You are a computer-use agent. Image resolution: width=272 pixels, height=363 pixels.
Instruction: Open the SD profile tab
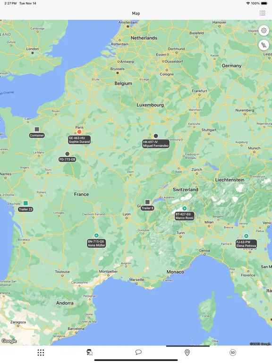[233, 352]
